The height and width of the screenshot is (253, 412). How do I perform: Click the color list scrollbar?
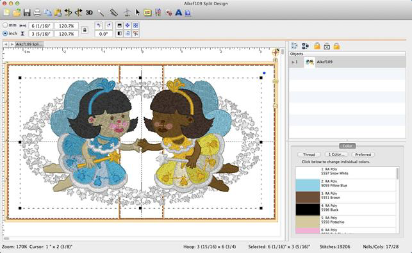click(x=397, y=174)
